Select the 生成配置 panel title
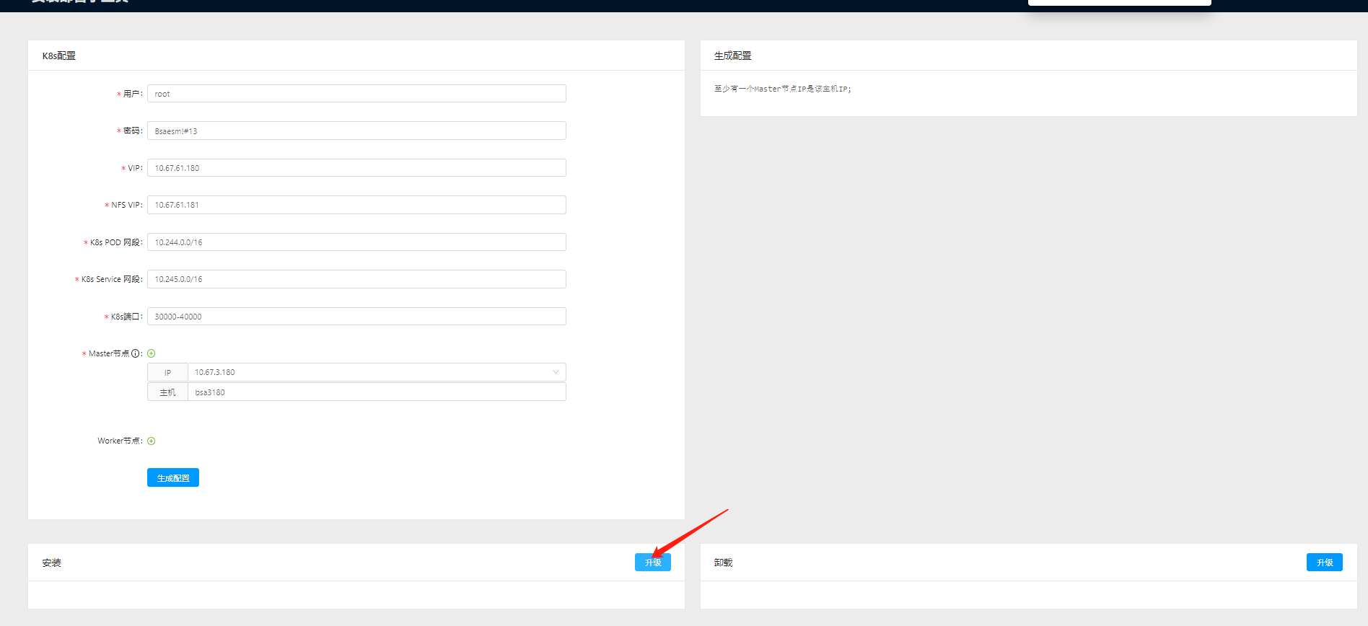 (x=733, y=56)
